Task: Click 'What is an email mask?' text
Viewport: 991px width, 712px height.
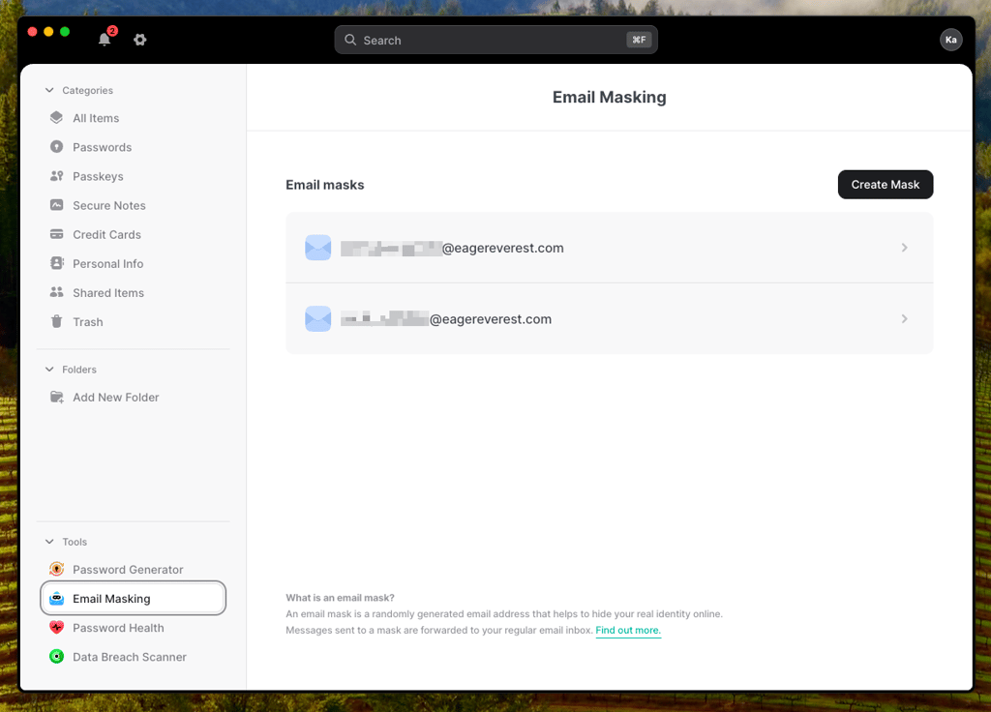Action: point(340,598)
